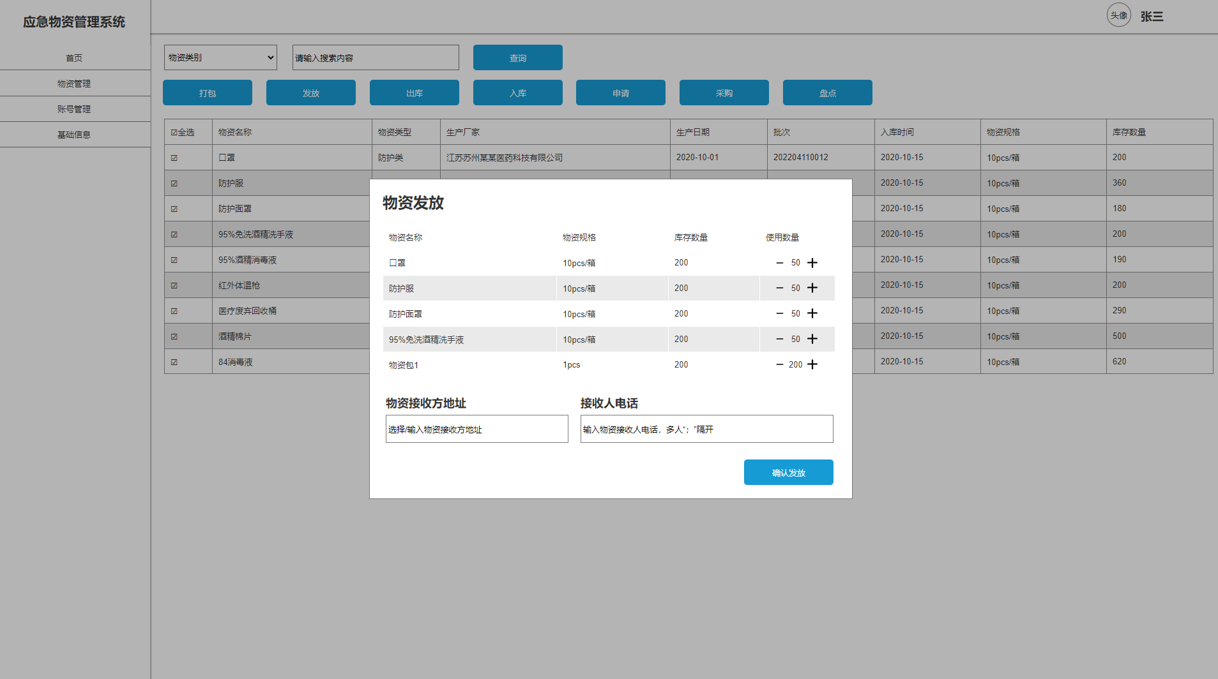The width and height of the screenshot is (1218, 679).
Task: Click the 打包 button
Action: point(208,93)
